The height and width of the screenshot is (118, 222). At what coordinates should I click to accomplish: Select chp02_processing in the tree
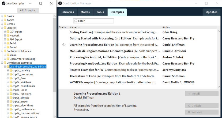click(23, 74)
